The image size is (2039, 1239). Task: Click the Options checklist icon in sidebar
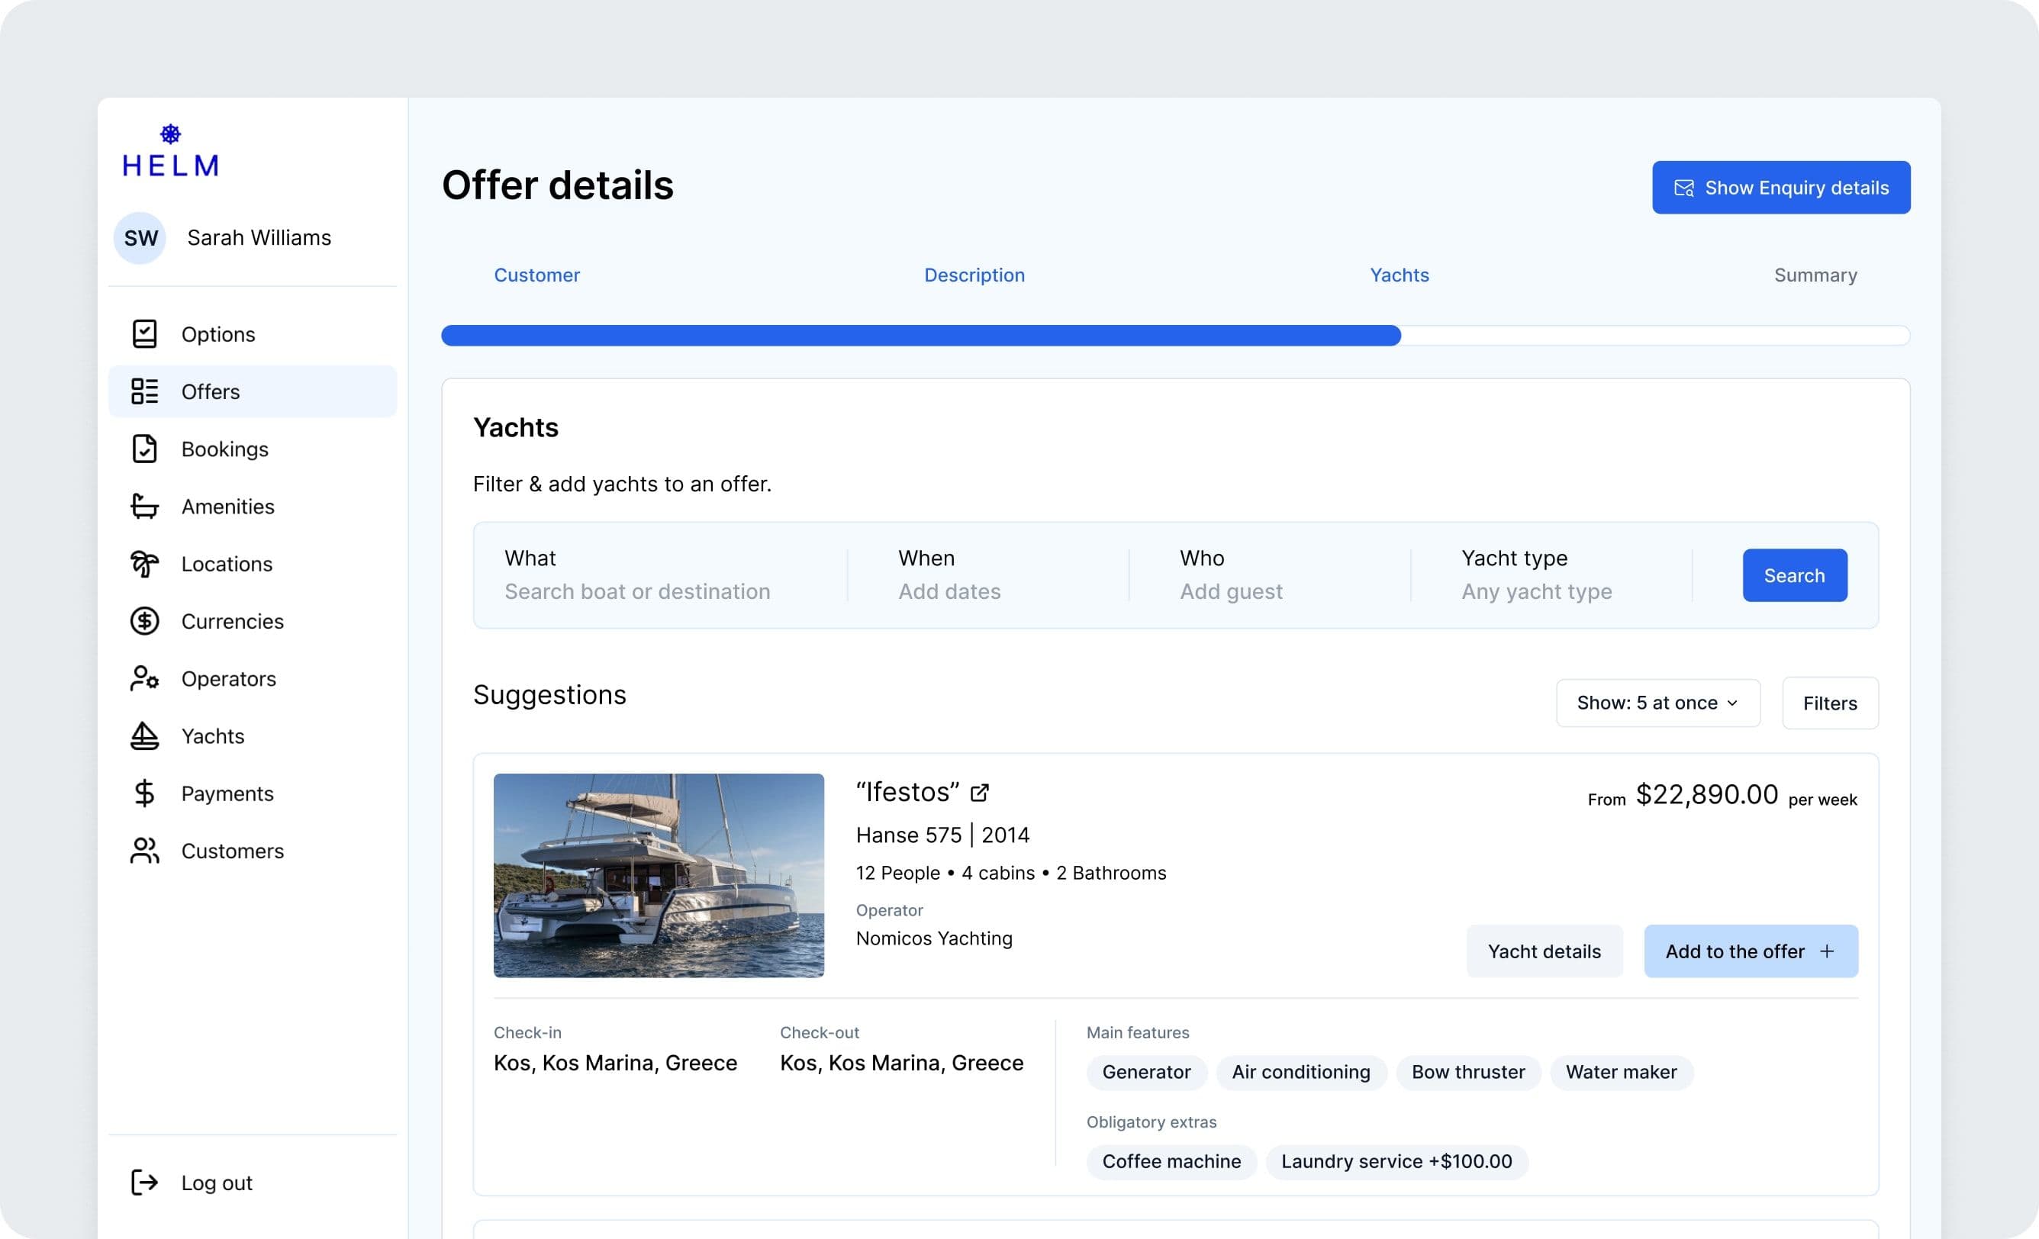[x=144, y=334]
